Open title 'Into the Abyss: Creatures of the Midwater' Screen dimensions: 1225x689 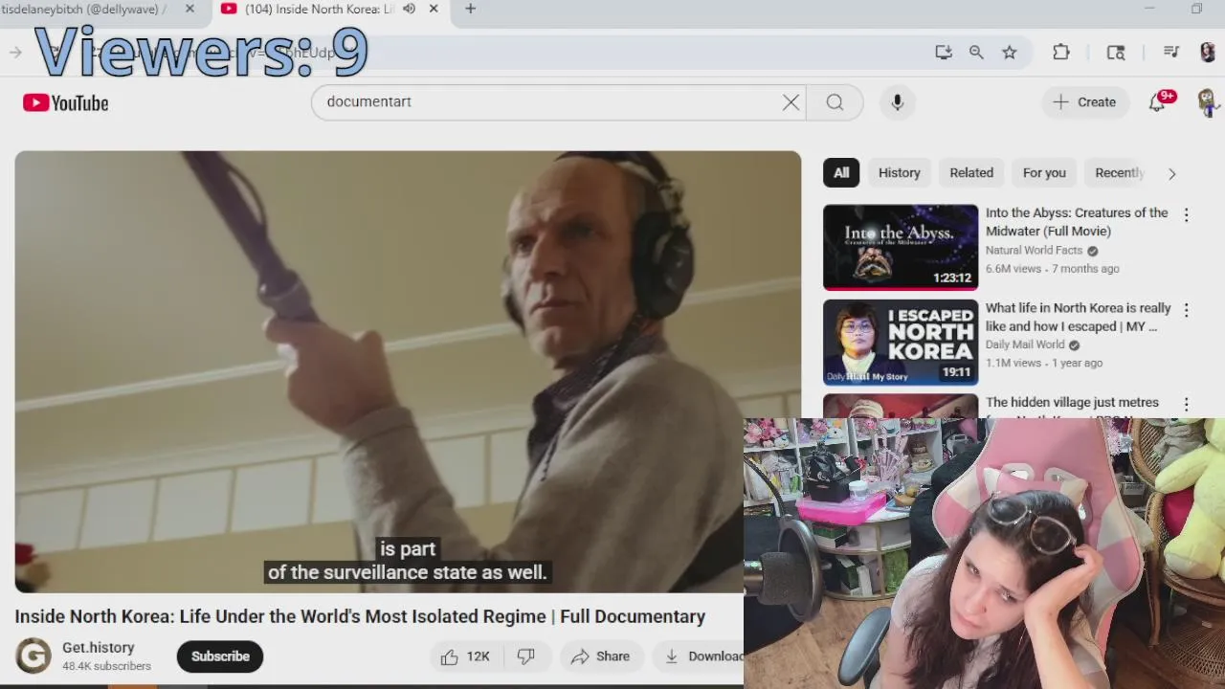[x=1077, y=222]
